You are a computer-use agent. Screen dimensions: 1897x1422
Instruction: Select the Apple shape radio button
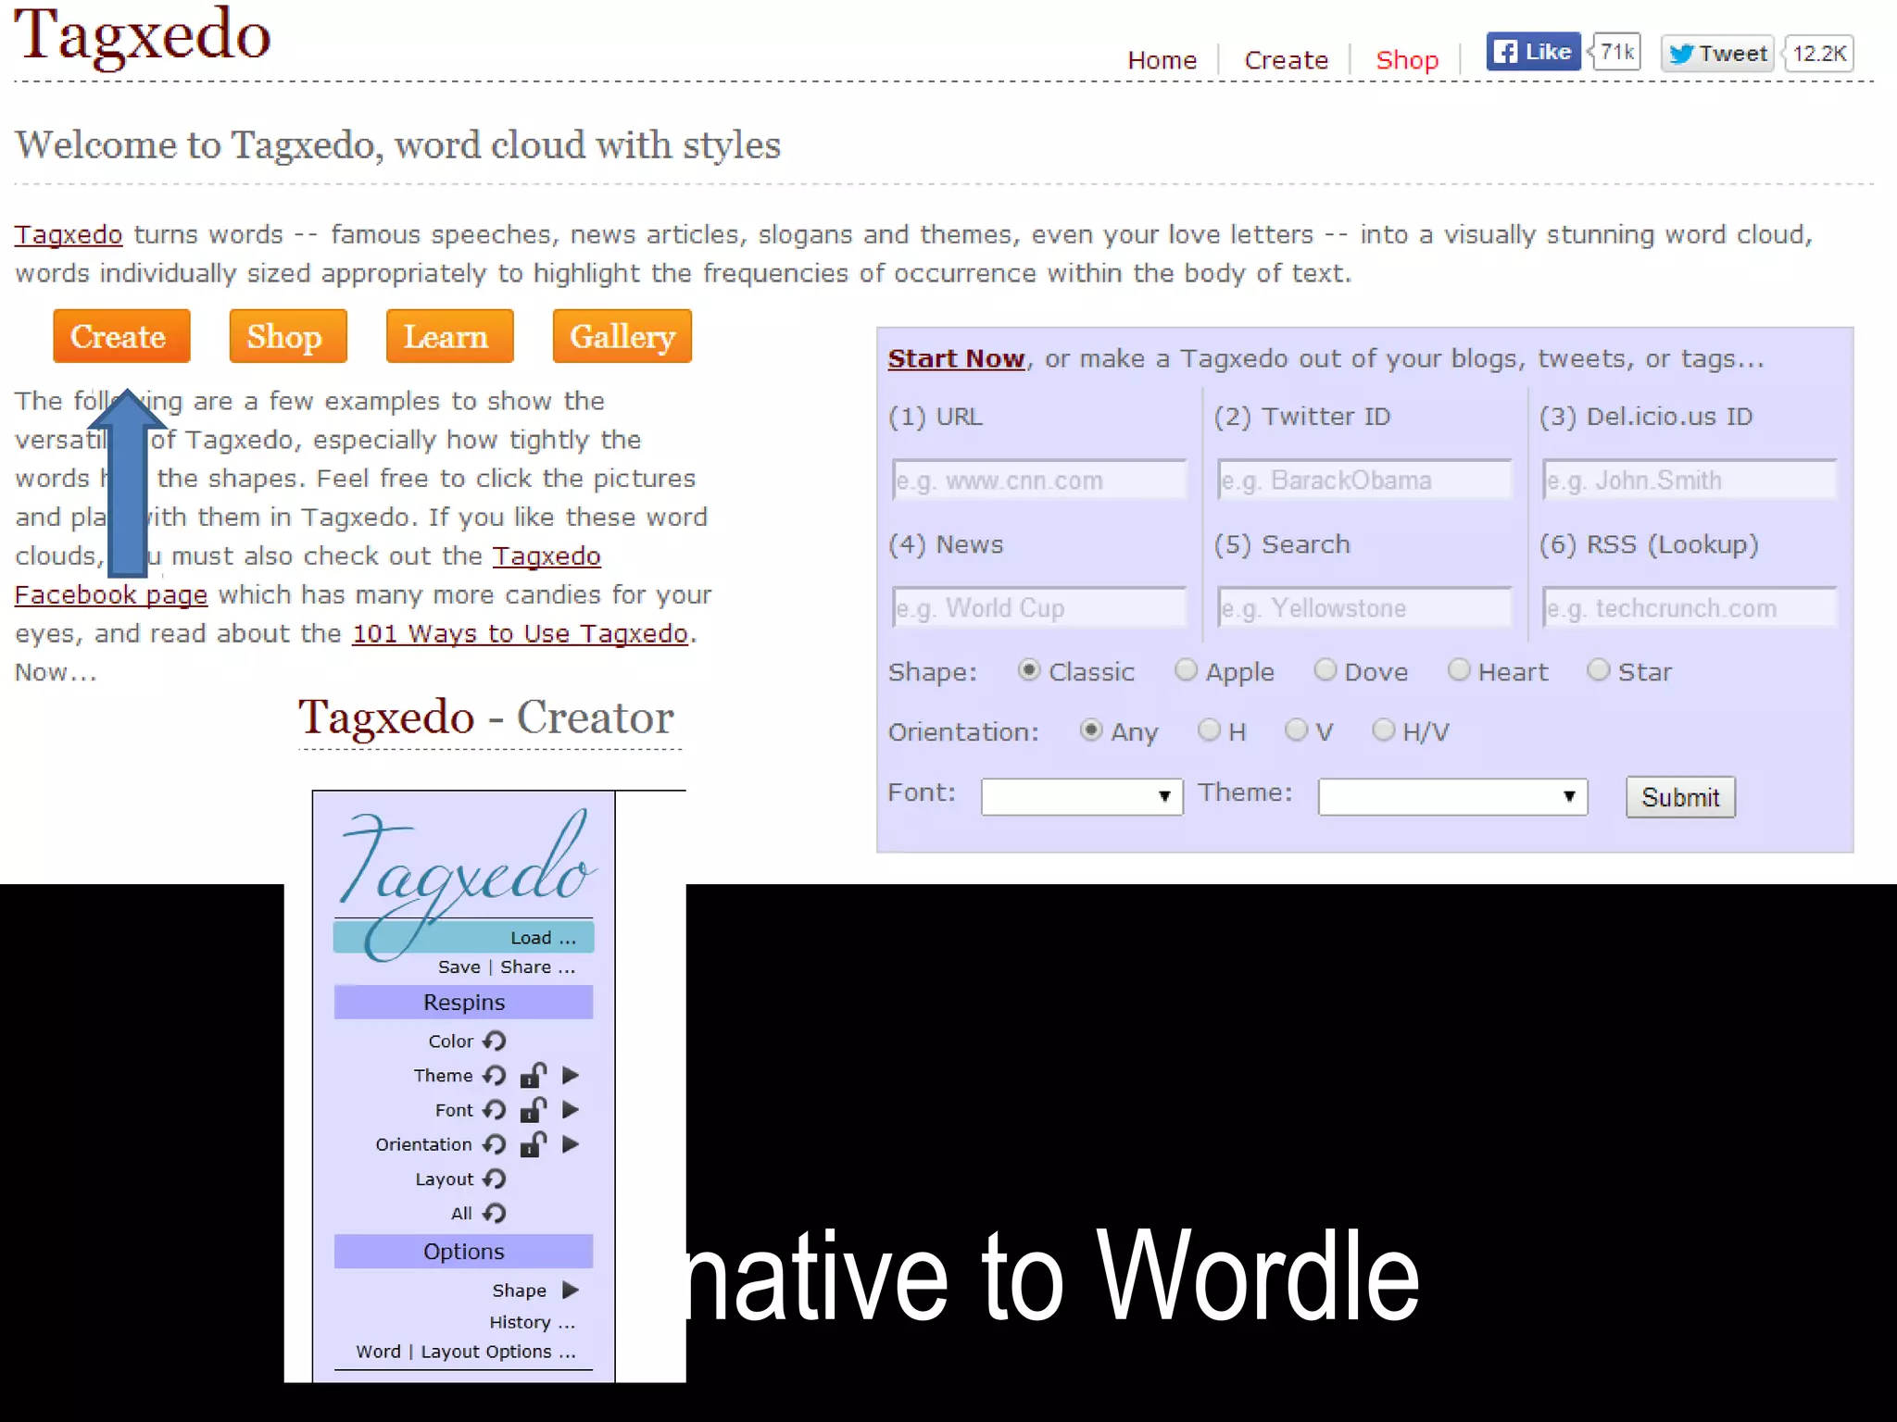[x=1186, y=669]
